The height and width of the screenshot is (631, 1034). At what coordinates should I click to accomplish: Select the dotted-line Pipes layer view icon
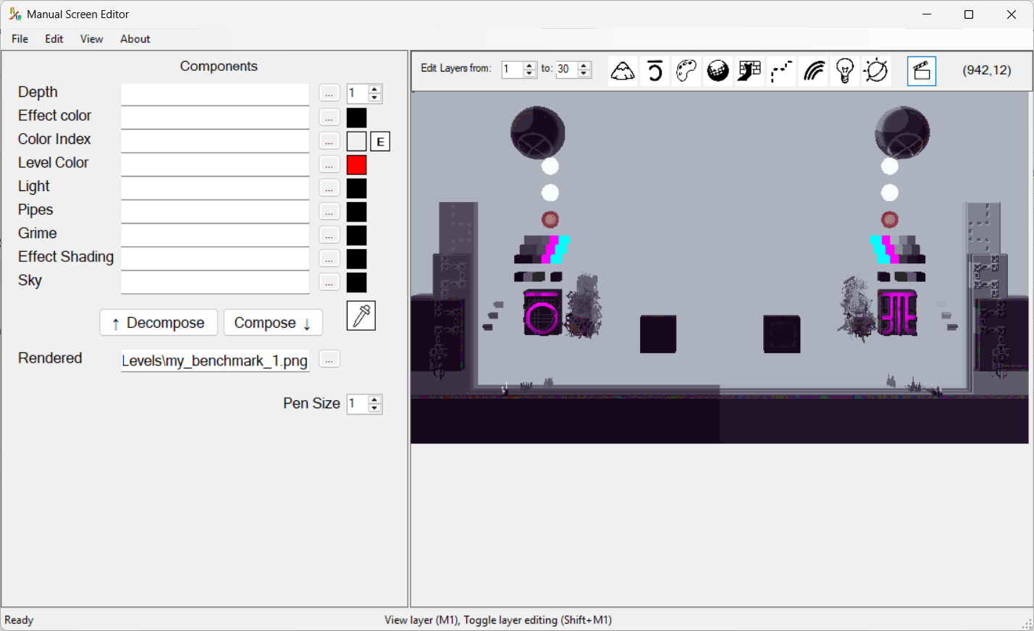pos(781,70)
